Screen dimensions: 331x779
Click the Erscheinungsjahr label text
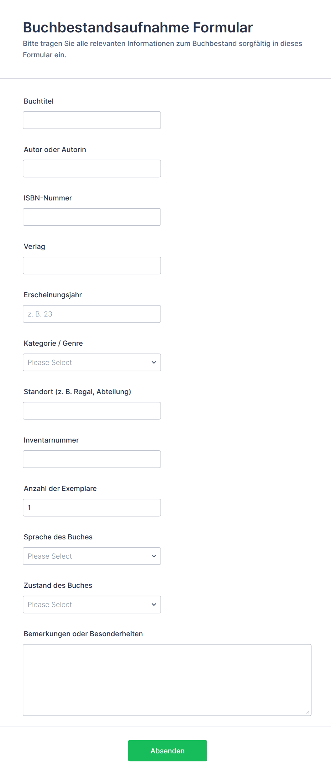(53, 295)
